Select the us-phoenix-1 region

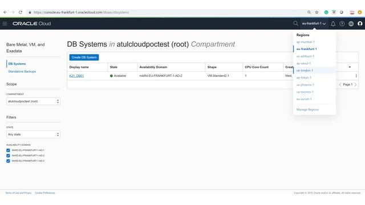tap(305, 85)
